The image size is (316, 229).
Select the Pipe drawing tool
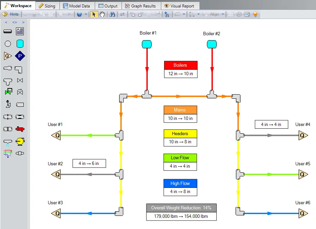pyautogui.click(x=8, y=31)
